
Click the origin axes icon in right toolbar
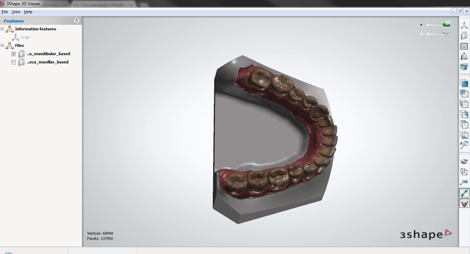point(464,25)
